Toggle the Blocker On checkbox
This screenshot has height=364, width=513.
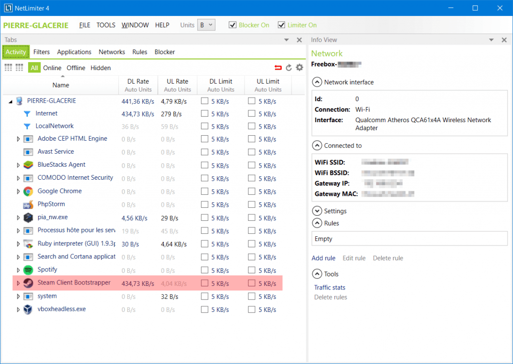pos(232,25)
